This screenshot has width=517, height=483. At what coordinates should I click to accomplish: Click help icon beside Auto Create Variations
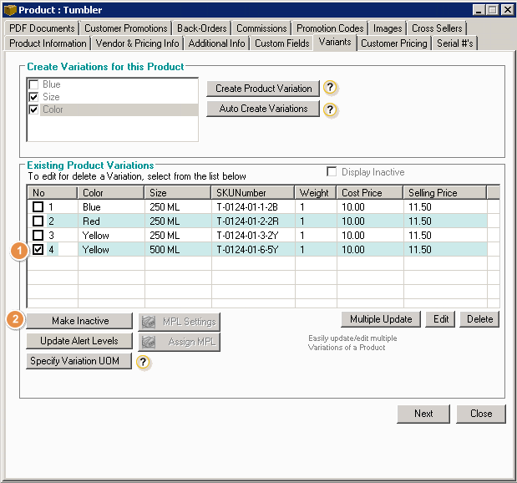click(332, 109)
